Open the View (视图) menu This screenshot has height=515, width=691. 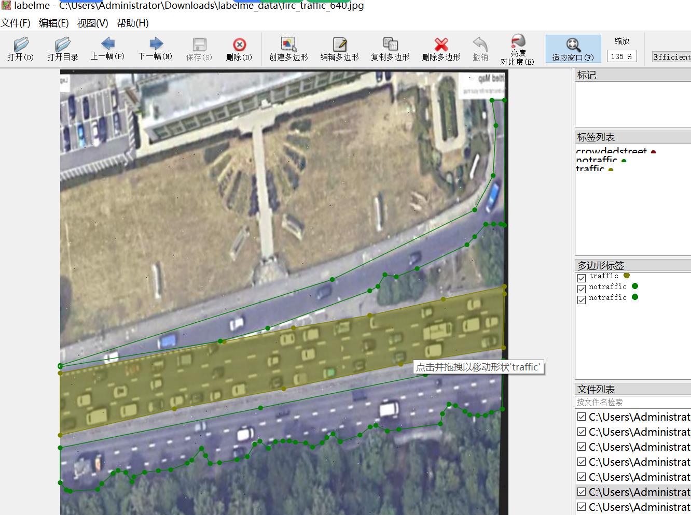[92, 23]
